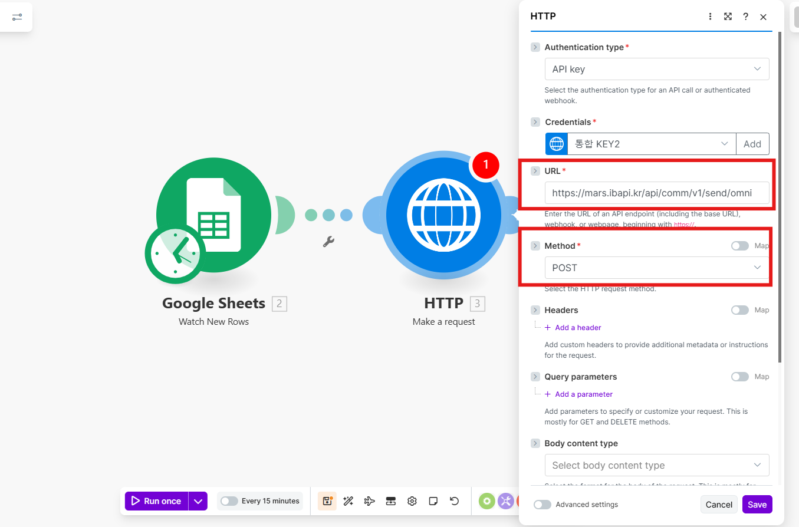Open the Body content type dropdown
Image resolution: width=799 pixels, height=527 pixels.
(656, 465)
